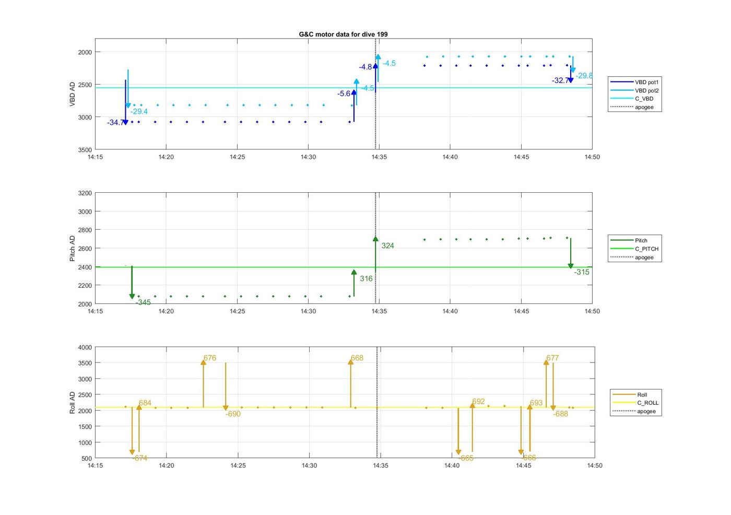Click 'apogee' in the Pitch plot legend
The height and width of the screenshot is (515, 731).
tap(632, 257)
